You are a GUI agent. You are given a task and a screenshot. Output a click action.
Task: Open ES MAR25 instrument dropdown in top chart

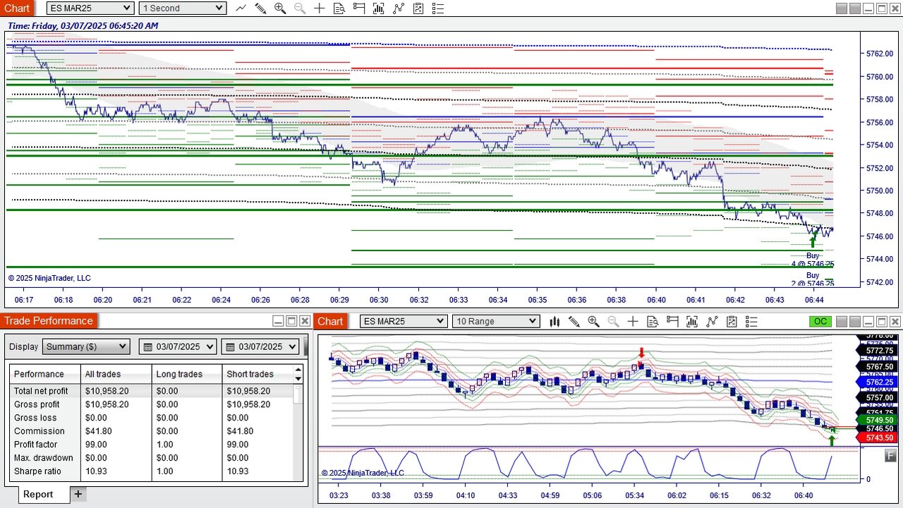pos(90,8)
